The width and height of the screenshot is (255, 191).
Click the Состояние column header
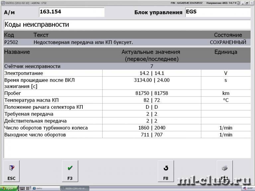(x=228, y=35)
